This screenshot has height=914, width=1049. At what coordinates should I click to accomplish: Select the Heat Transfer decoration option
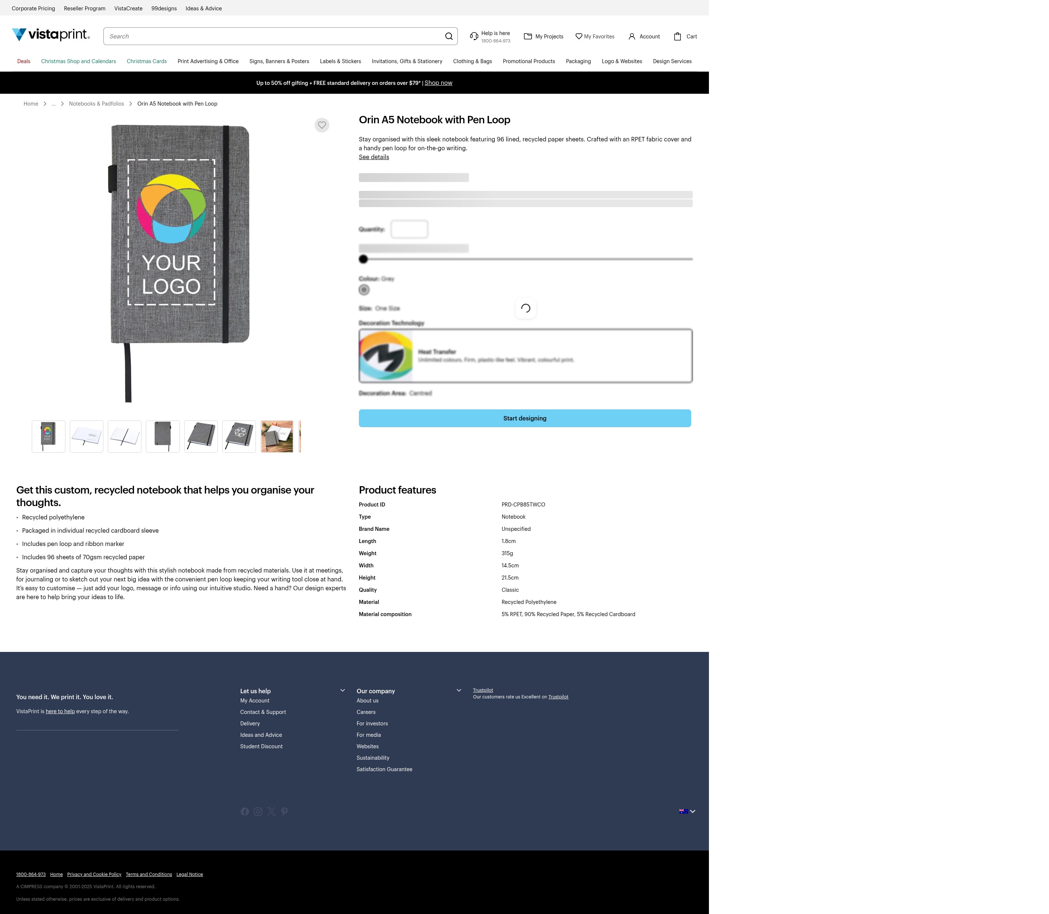point(525,355)
